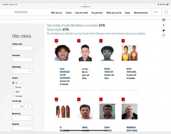Select the Unknown gender radio button

coord(13,96)
